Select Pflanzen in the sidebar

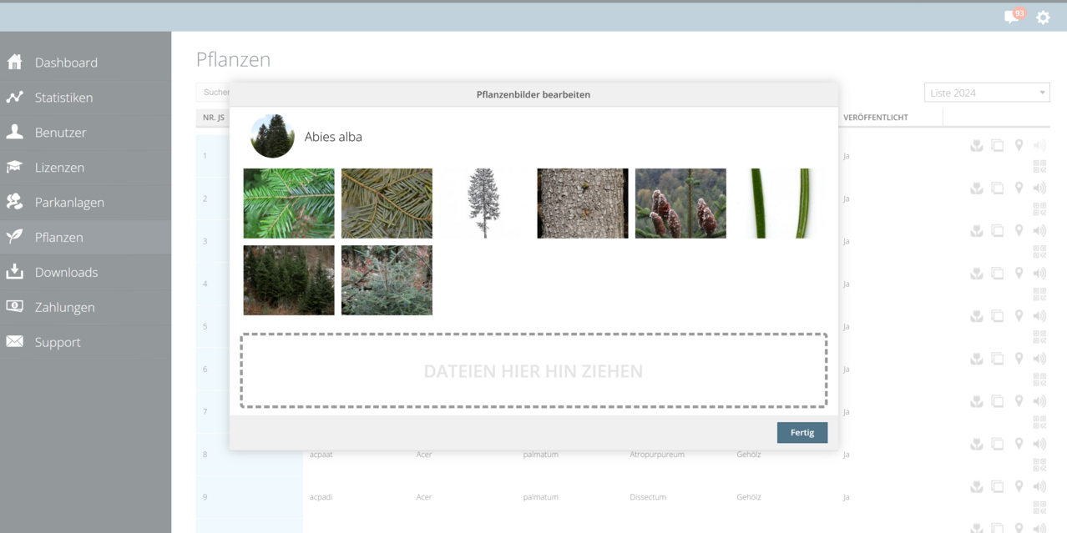[85, 237]
